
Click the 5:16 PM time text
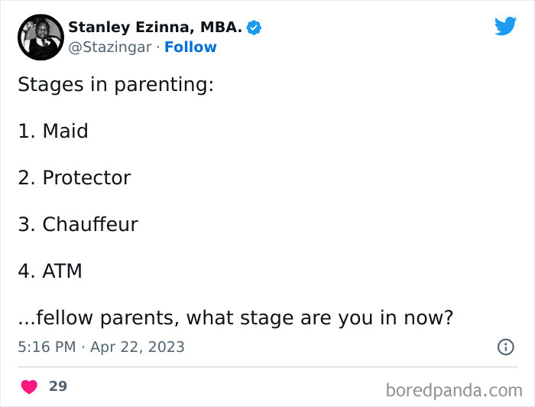click(47, 347)
